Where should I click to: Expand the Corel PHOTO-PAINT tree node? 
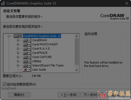click(18, 44)
